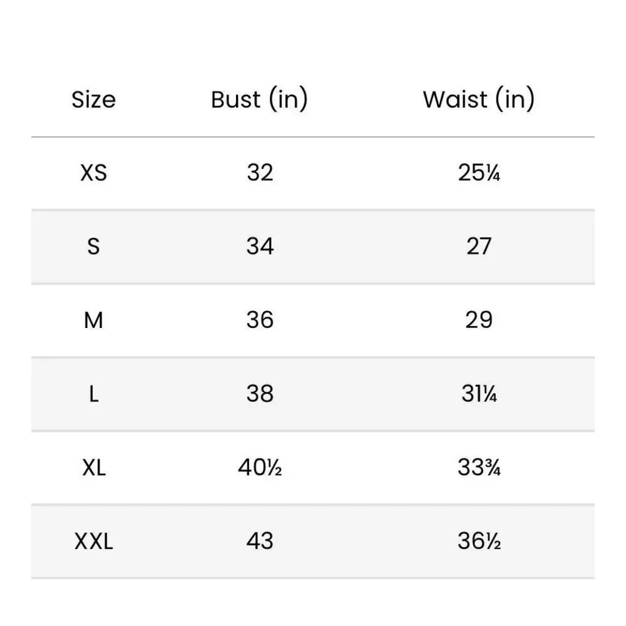Select the XS size row label
The width and height of the screenshot is (626, 626).
click(93, 173)
